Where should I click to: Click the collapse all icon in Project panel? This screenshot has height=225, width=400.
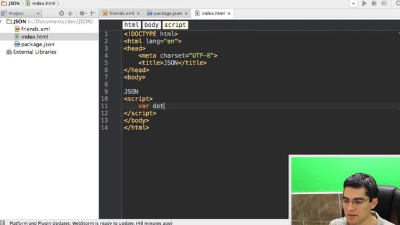tap(70, 13)
